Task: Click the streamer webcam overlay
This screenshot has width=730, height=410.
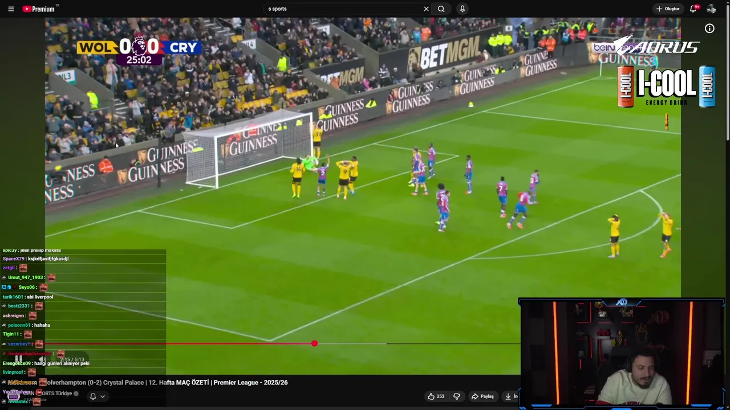Action: pyautogui.click(x=622, y=352)
